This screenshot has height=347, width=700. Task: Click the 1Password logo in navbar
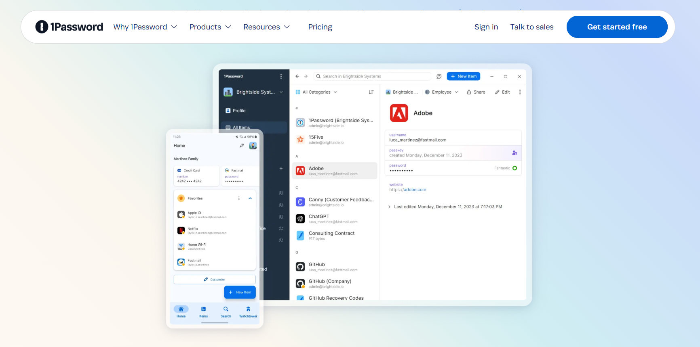[69, 27]
